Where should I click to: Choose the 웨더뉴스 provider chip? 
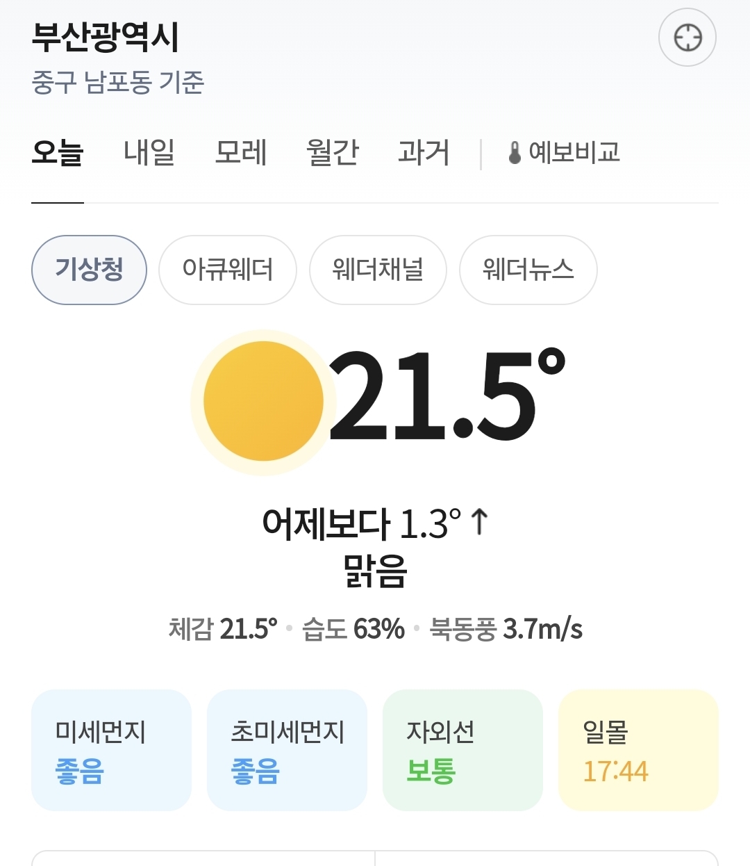coord(528,270)
